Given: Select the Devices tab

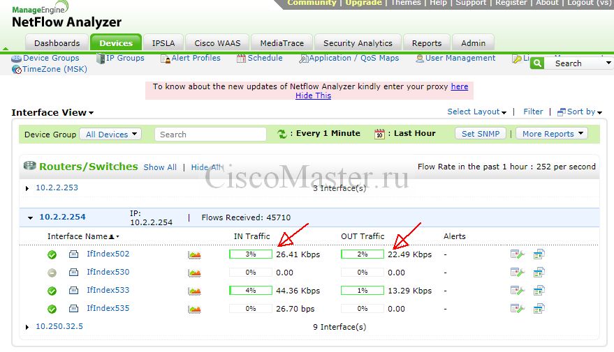Looking at the screenshot, I should coord(116,43).
